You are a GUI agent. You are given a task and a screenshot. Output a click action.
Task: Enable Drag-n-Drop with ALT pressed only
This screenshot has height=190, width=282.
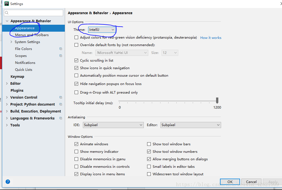click(76, 92)
